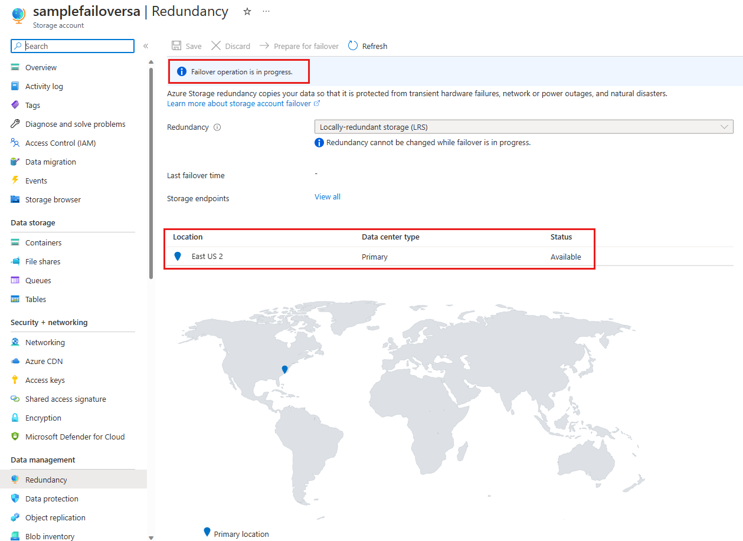Viewport: 743px width, 541px height.
Task: Collapse the sidebar menu chevron
Action: (x=146, y=46)
